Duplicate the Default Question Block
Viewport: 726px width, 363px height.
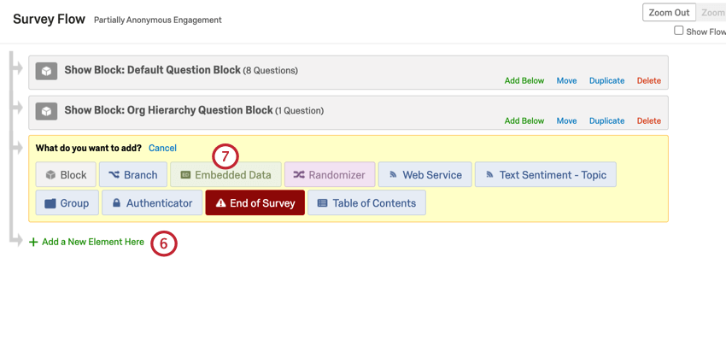point(606,81)
